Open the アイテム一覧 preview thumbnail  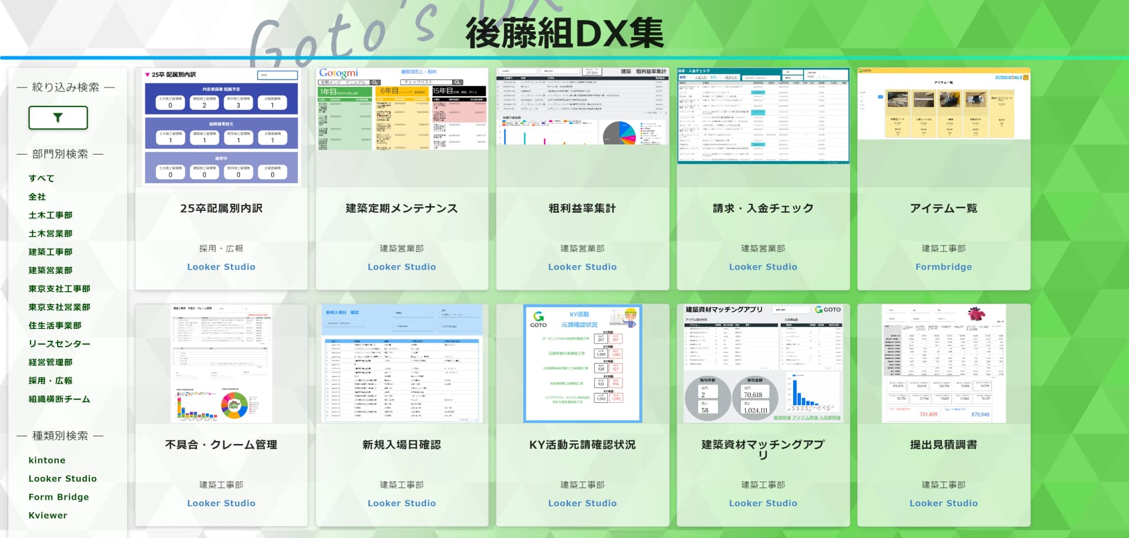tap(943, 104)
